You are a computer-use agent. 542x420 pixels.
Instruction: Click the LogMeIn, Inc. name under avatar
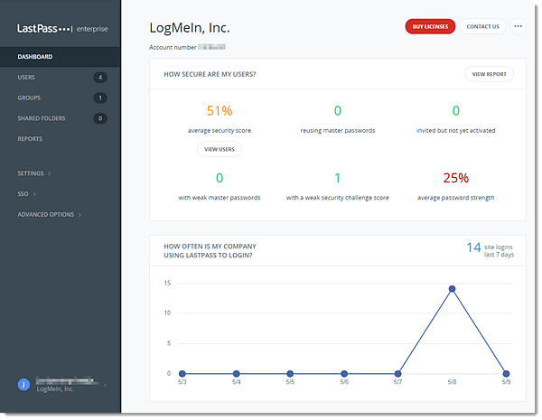point(55,389)
